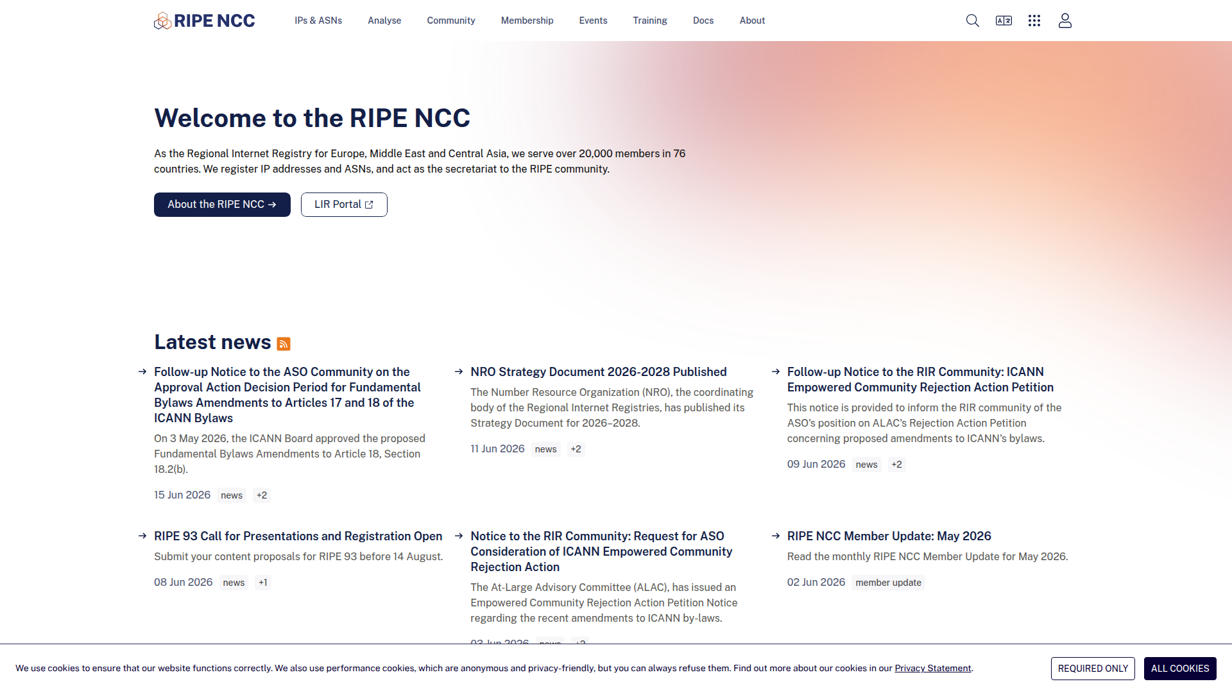Open the Training menu
This screenshot has width=1232, height=693.
pos(650,21)
